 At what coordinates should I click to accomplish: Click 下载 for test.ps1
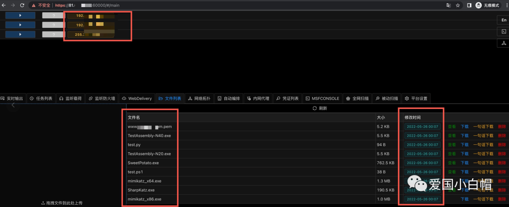coord(465,172)
